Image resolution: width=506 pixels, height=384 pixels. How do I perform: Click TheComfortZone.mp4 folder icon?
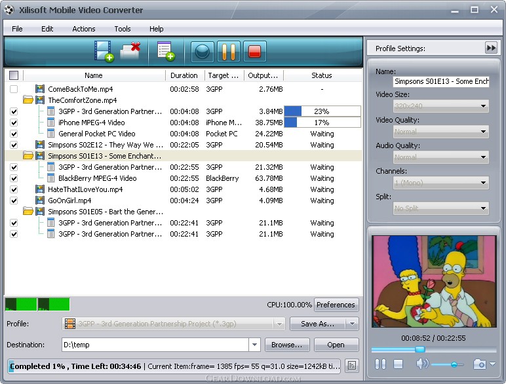pyautogui.click(x=28, y=100)
